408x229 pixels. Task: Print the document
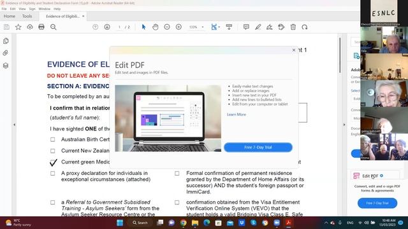(41, 27)
